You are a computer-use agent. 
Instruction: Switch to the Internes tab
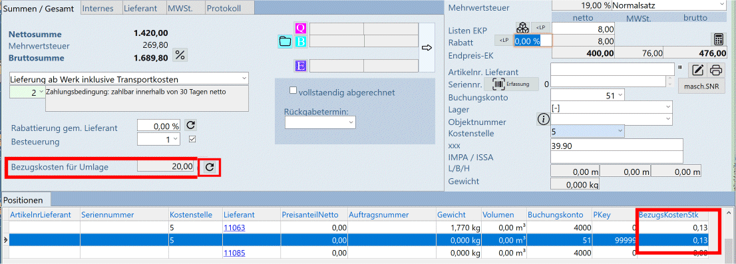(100, 7)
